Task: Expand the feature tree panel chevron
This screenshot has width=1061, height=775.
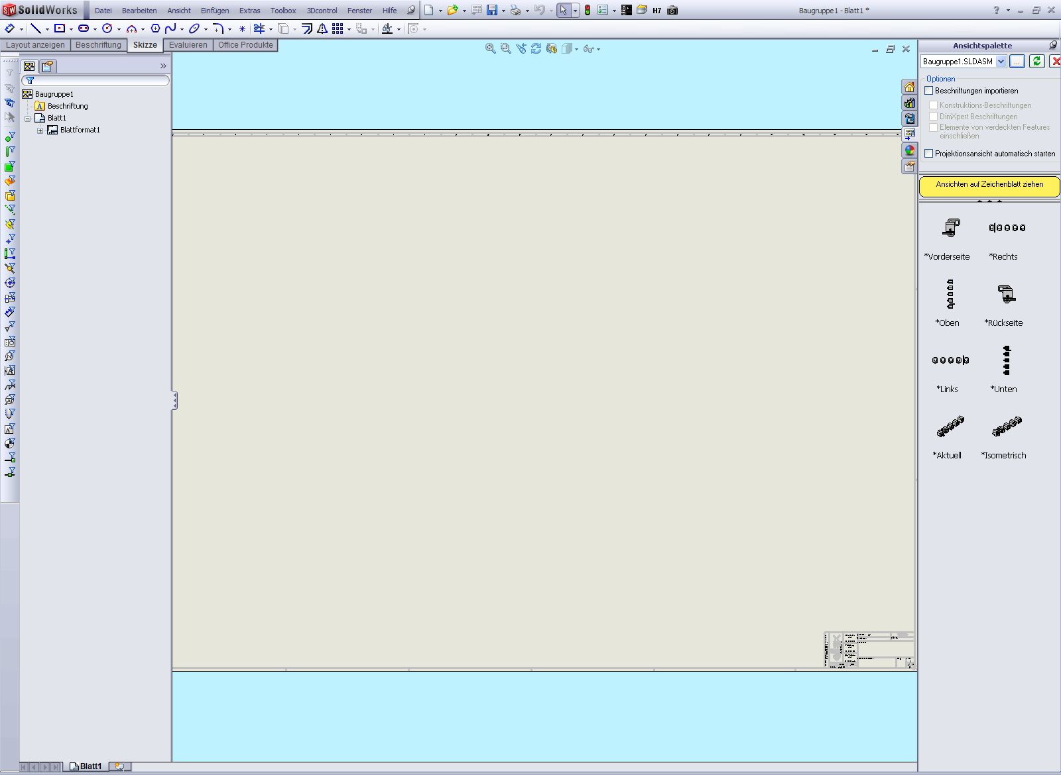Action: tap(163, 66)
